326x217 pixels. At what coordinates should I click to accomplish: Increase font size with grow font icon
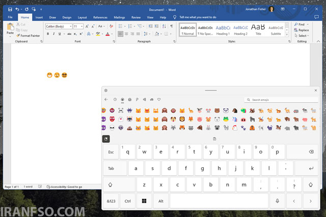tap(87, 26)
